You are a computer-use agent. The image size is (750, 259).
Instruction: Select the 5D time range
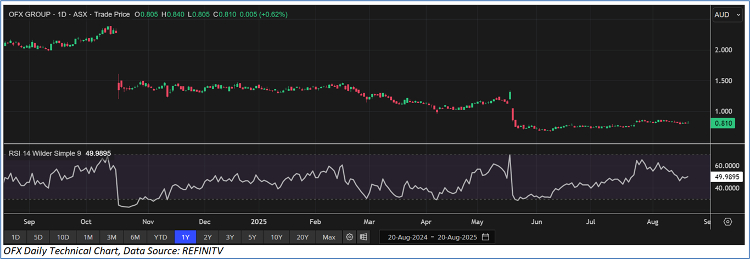(38, 237)
